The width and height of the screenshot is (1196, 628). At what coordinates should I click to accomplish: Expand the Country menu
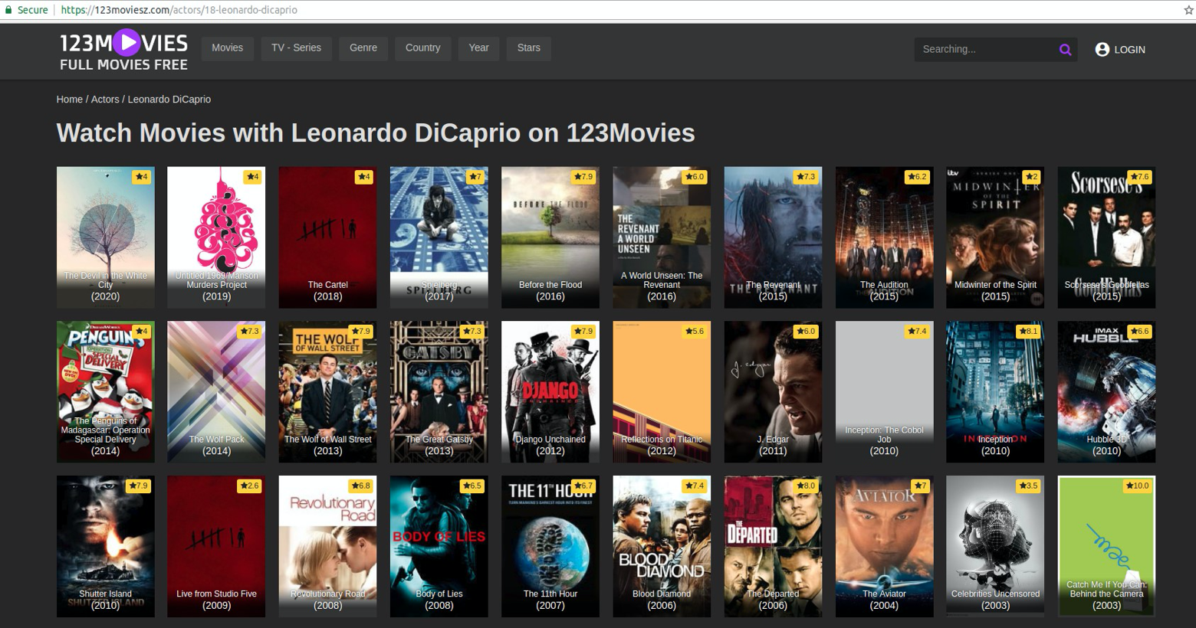422,48
